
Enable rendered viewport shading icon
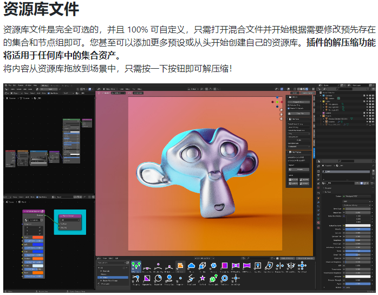pyautogui.click(x=307, y=89)
